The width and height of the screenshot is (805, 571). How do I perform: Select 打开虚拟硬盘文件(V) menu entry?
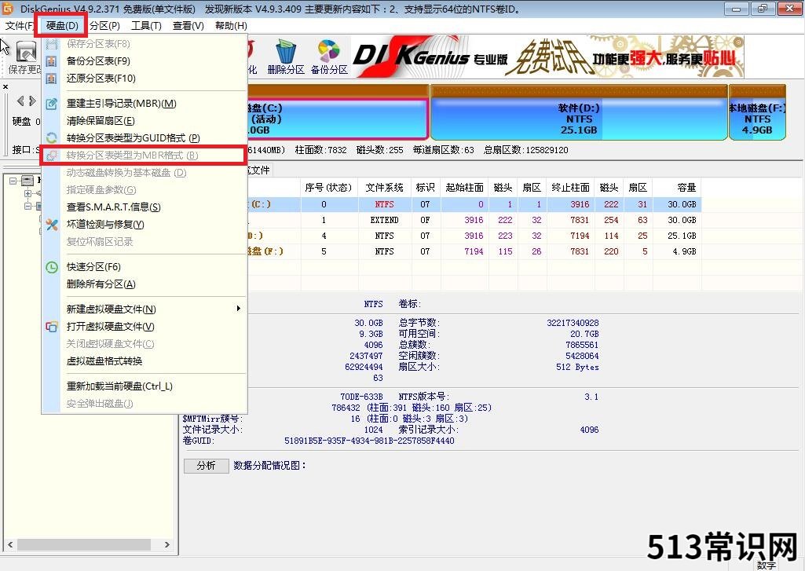pyautogui.click(x=144, y=327)
